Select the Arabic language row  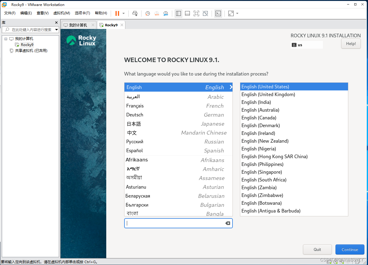[178, 97]
